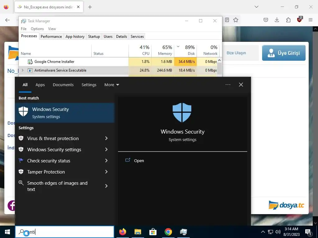Image resolution: width=318 pixels, height=238 pixels.
Task: Select the Apps search tab
Action: tap(40, 85)
